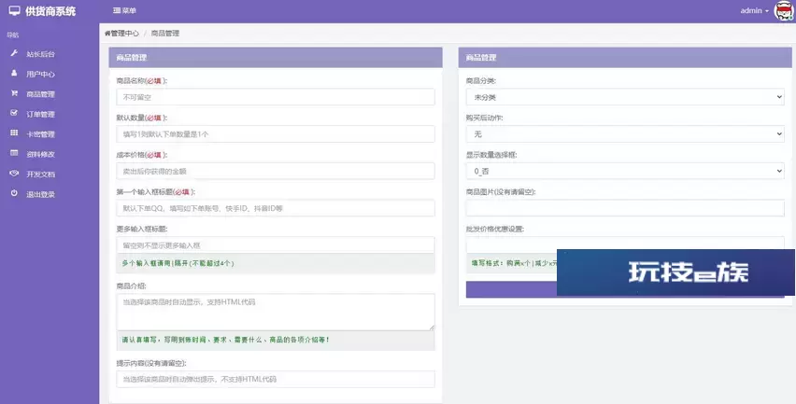Click the shopping cart icon for 商品管理
796x404 pixels.
14,93
